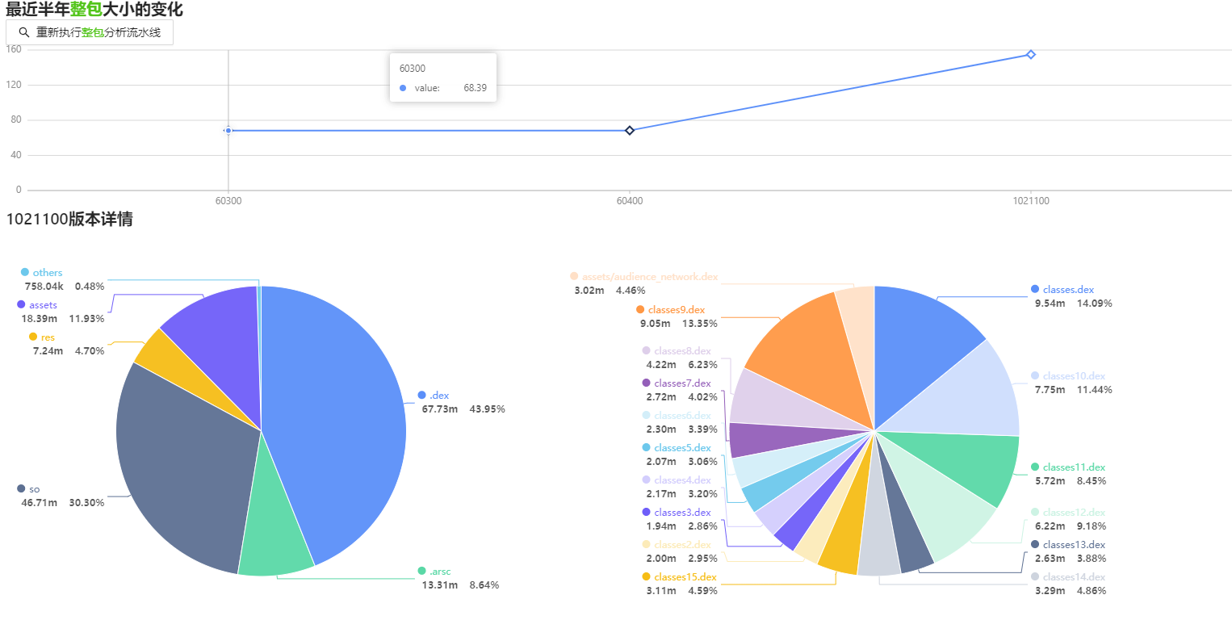The width and height of the screenshot is (1232, 620).
Task: Click the assets/audience_network.dex label text
Action: (x=650, y=276)
